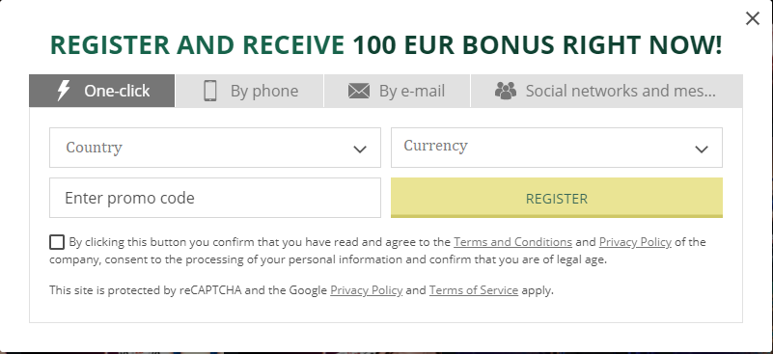This screenshot has height=354, width=773.
Task: Close the registration popup with the X
Action: (753, 18)
